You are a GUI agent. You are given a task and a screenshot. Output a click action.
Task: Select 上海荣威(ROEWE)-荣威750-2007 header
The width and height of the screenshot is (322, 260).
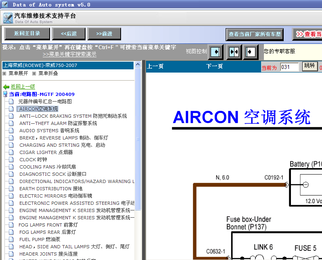click(x=68, y=65)
